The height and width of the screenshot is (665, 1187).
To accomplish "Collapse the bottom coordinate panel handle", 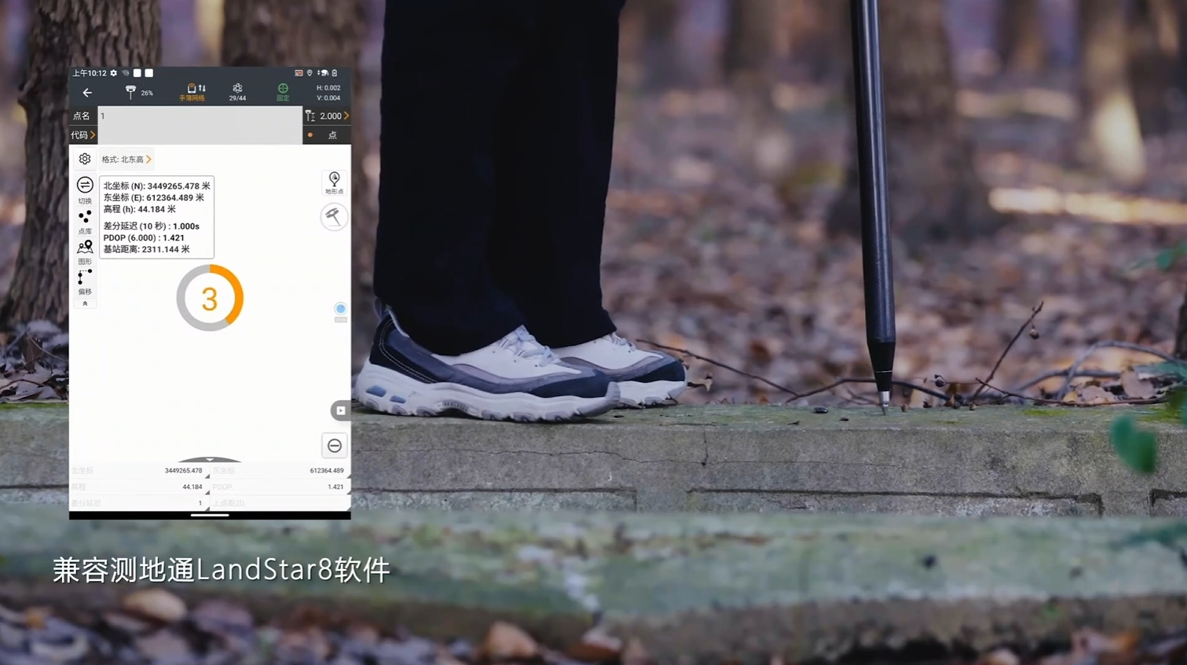I will [210, 459].
